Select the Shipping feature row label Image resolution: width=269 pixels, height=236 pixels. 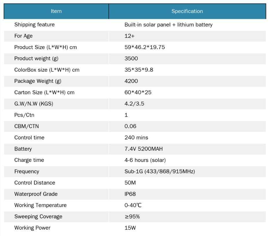click(x=34, y=25)
